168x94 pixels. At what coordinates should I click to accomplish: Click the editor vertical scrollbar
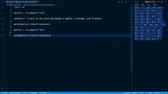point(131,38)
